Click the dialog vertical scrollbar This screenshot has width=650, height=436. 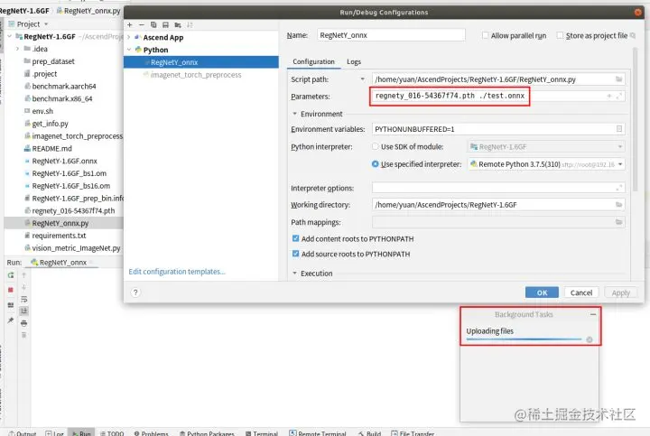click(x=635, y=120)
